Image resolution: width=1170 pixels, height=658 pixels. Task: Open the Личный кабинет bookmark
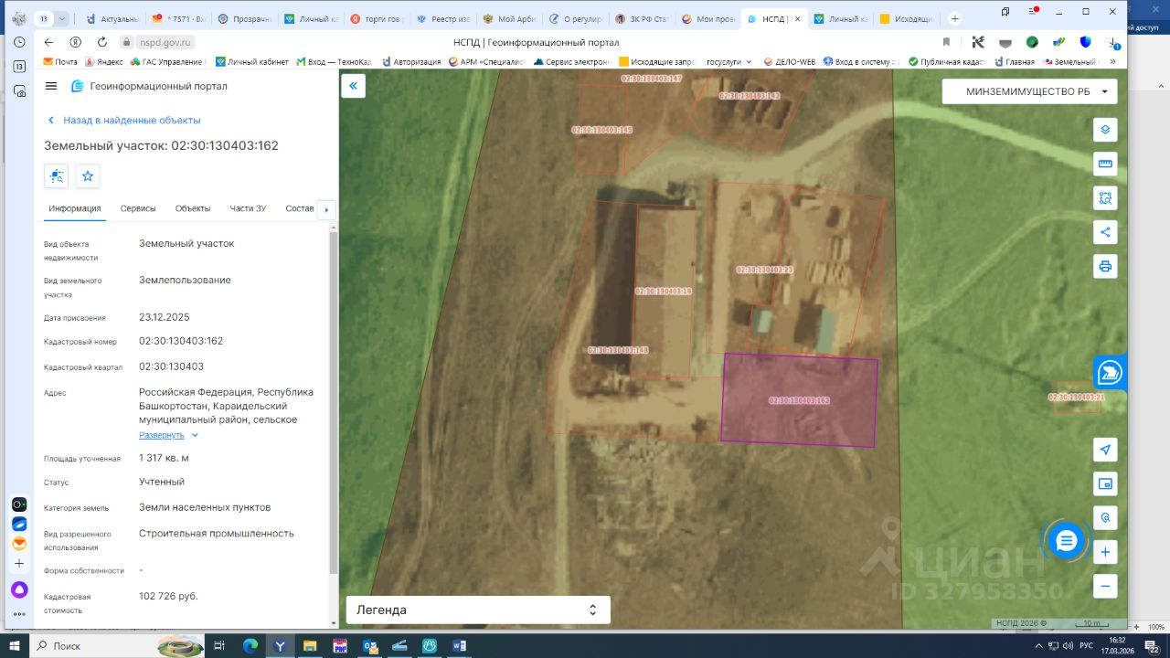[x=252, y=62]
